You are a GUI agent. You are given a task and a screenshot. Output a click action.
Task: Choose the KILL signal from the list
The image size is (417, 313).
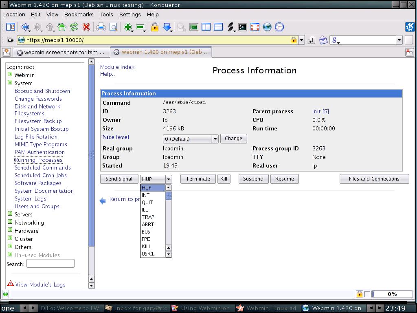click(x=153, y=247)
